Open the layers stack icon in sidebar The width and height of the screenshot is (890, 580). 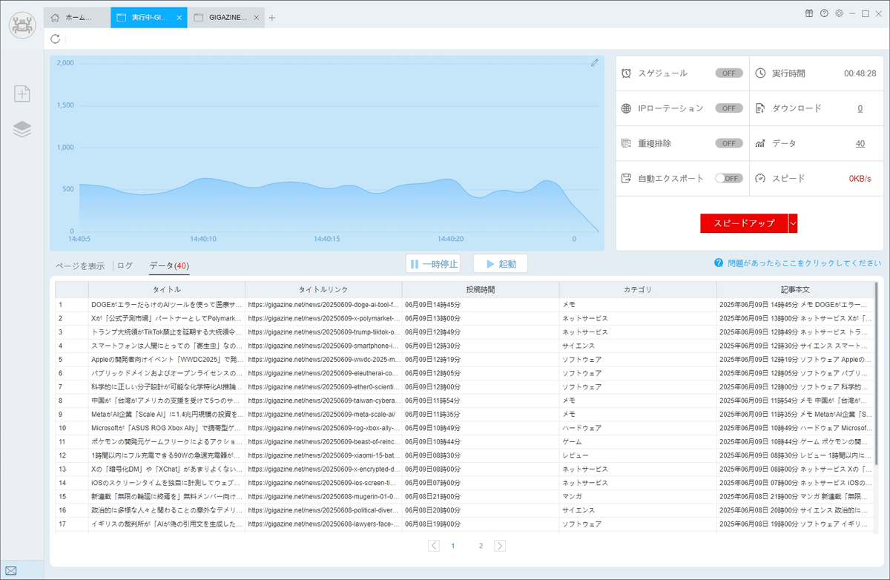(x=22, y=130)
